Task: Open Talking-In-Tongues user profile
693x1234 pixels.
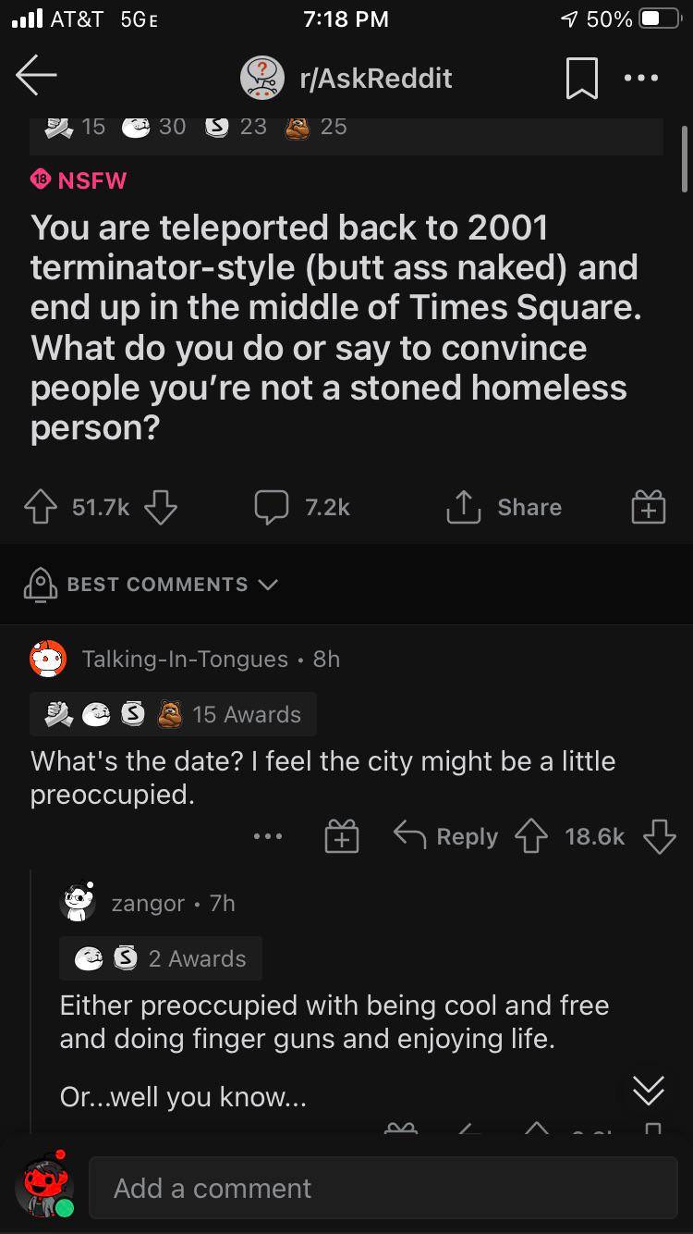Action: [x=185, y=659]
